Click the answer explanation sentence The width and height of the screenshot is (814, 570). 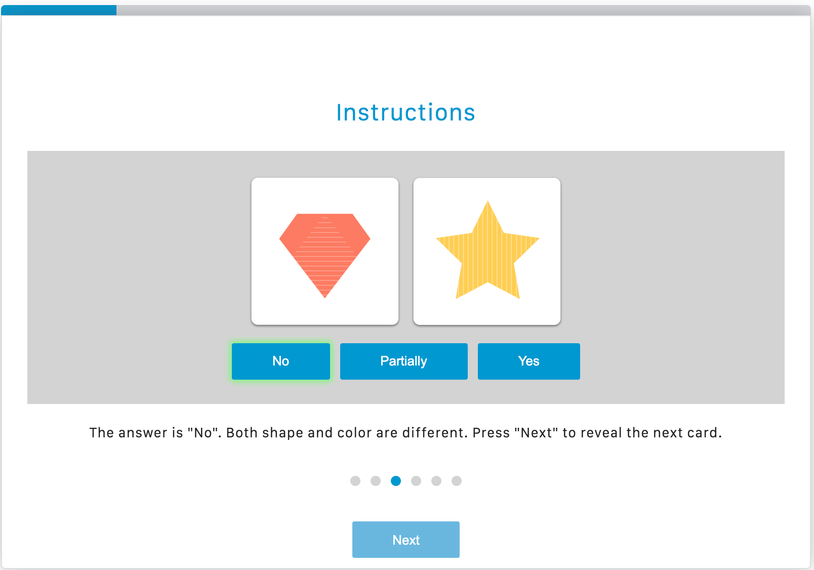(x=406, y=433)
